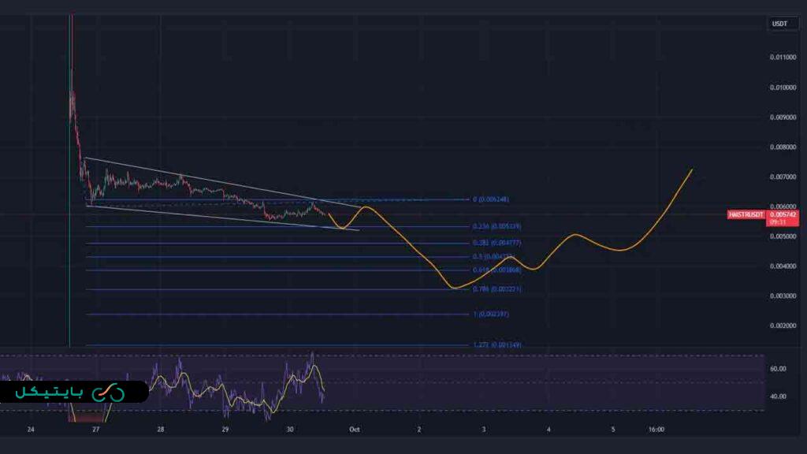Select the current price tag 0.005742
This screenshot has height=454, width=807.
[x=783, y=214]
